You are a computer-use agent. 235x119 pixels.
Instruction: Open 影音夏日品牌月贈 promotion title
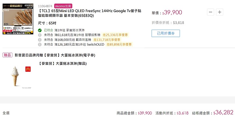[x=55, y=55]
